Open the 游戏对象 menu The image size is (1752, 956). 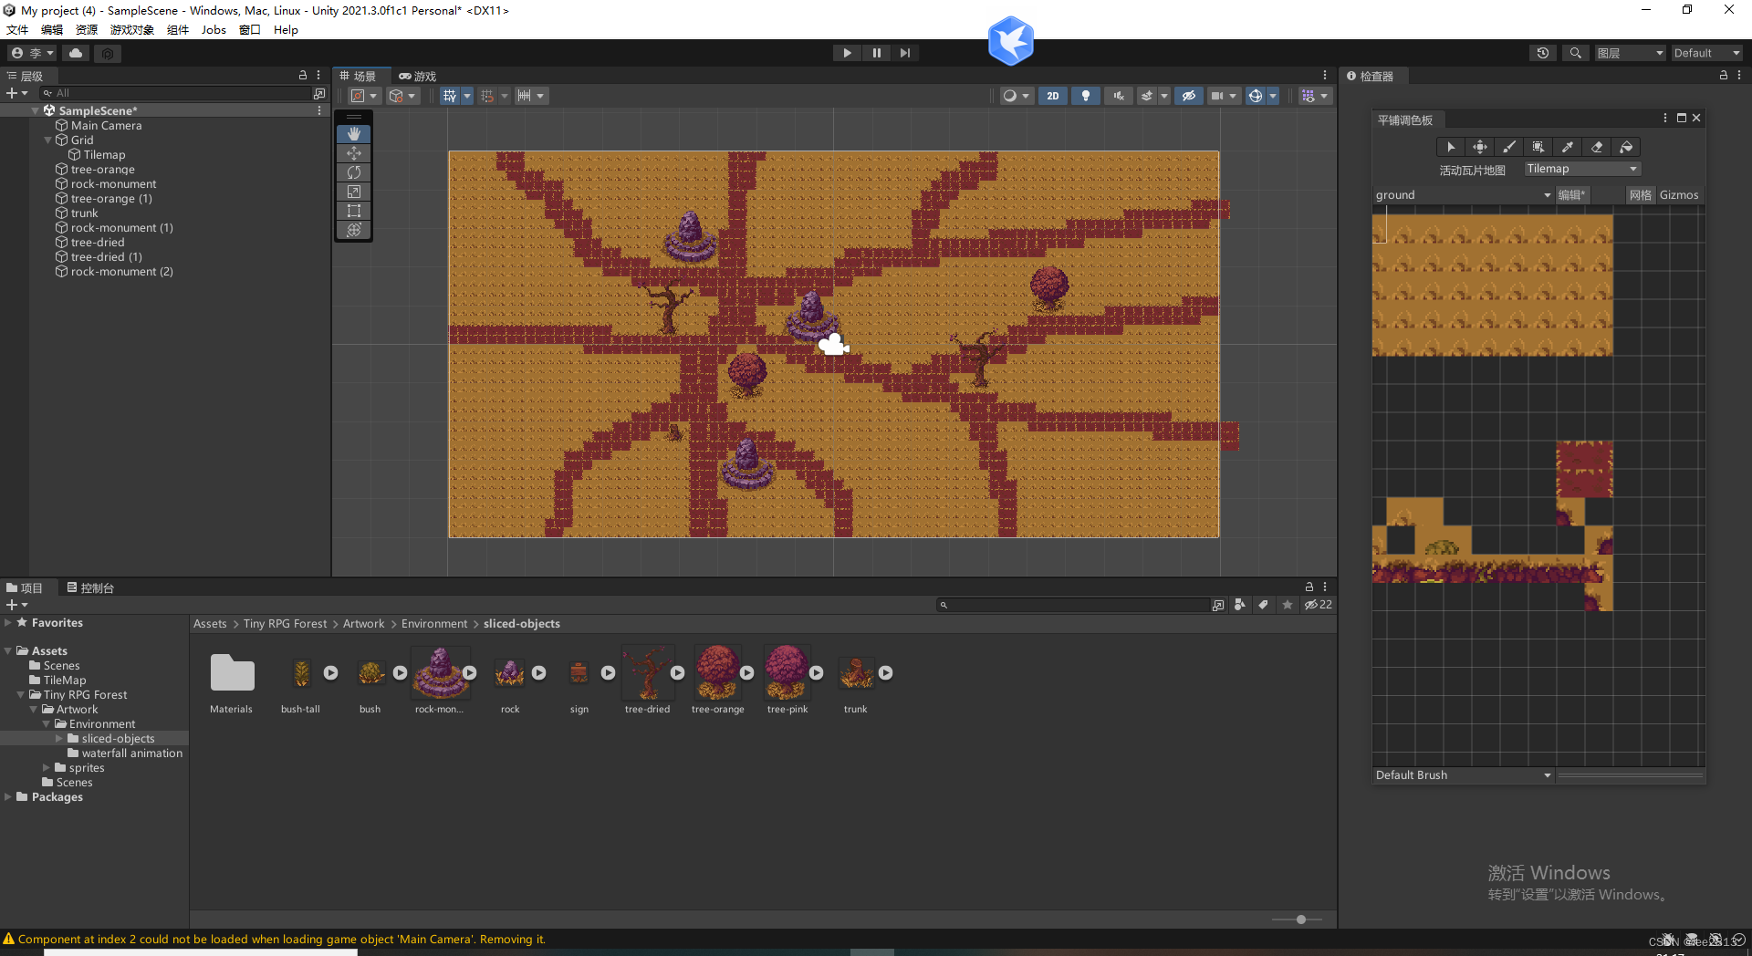pos(132,30)
